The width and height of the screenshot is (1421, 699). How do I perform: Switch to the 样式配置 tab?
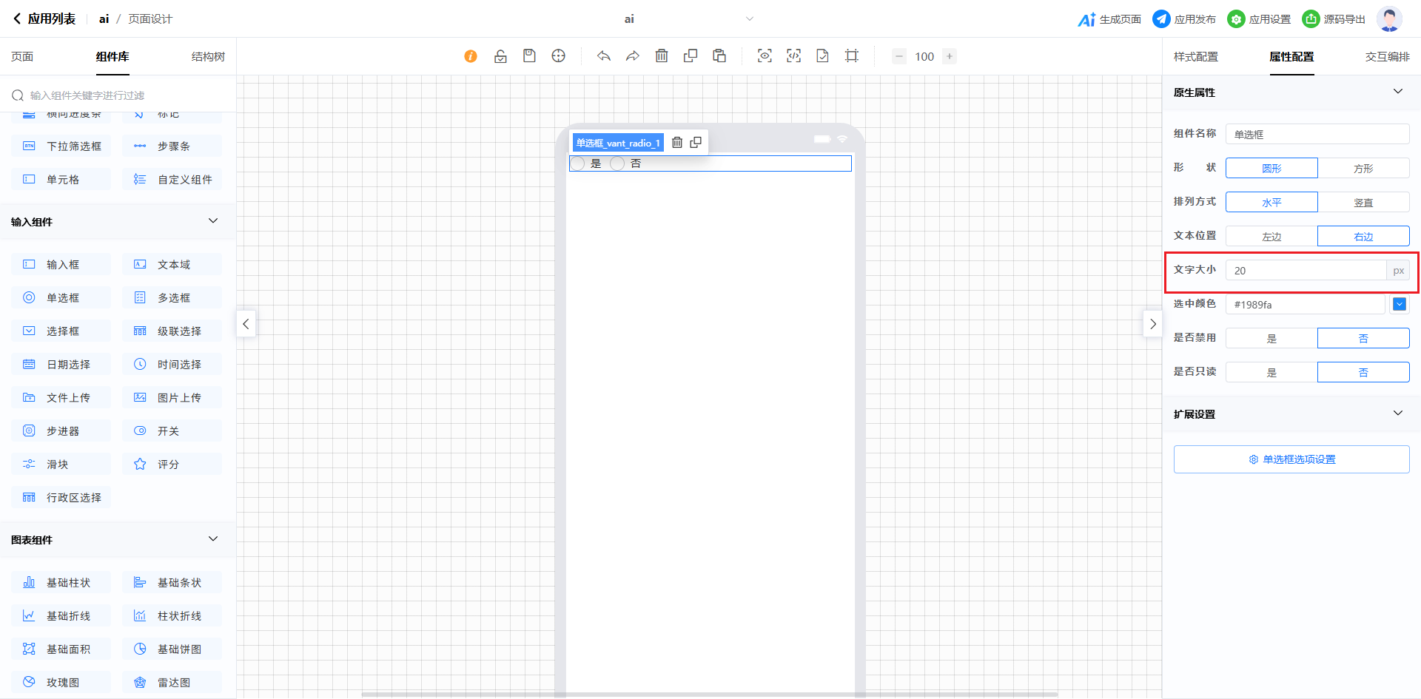tap(1195, 57)
